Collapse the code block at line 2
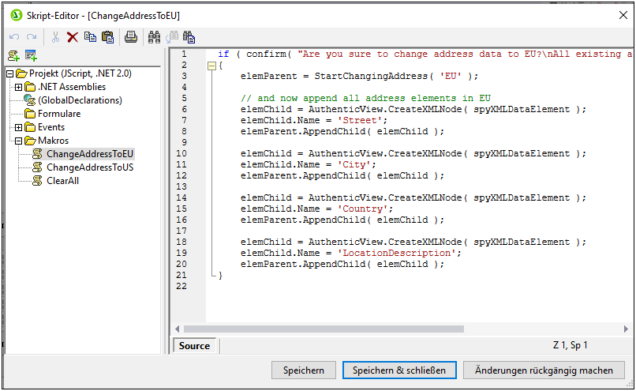 pyautogui.click(x=210, y=66)
